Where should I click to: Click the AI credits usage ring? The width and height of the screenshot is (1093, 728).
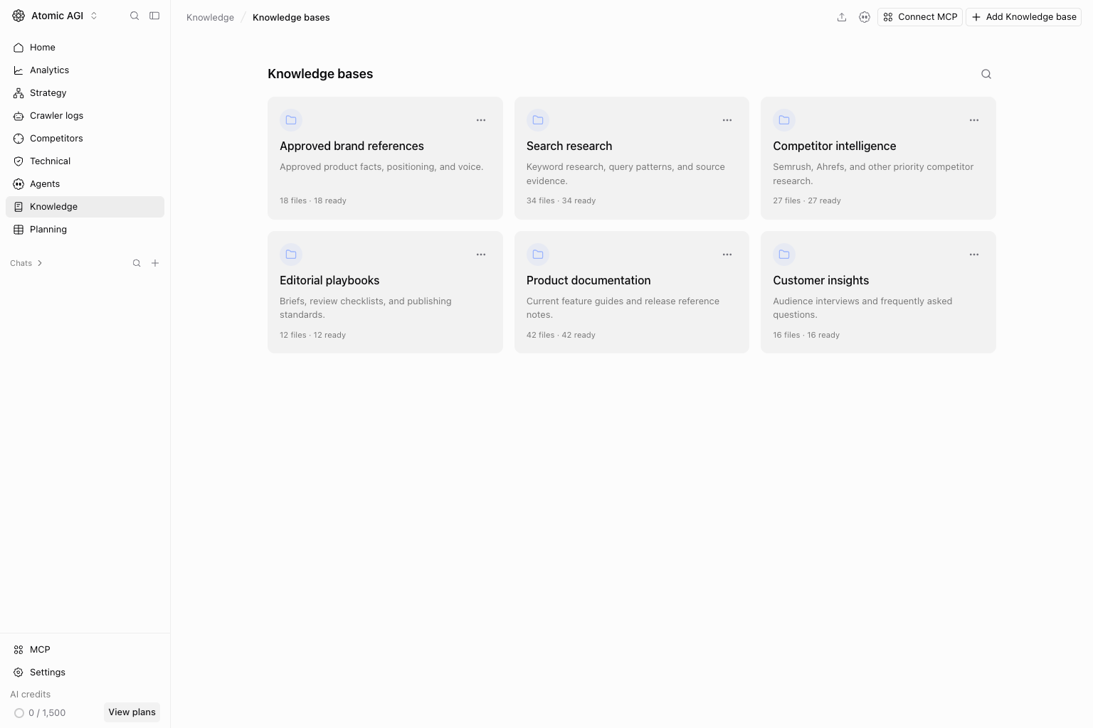tap(19, 713)
